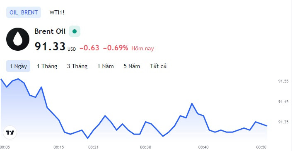Open the TradingView logo badge
292x151 pixels.
10,132
